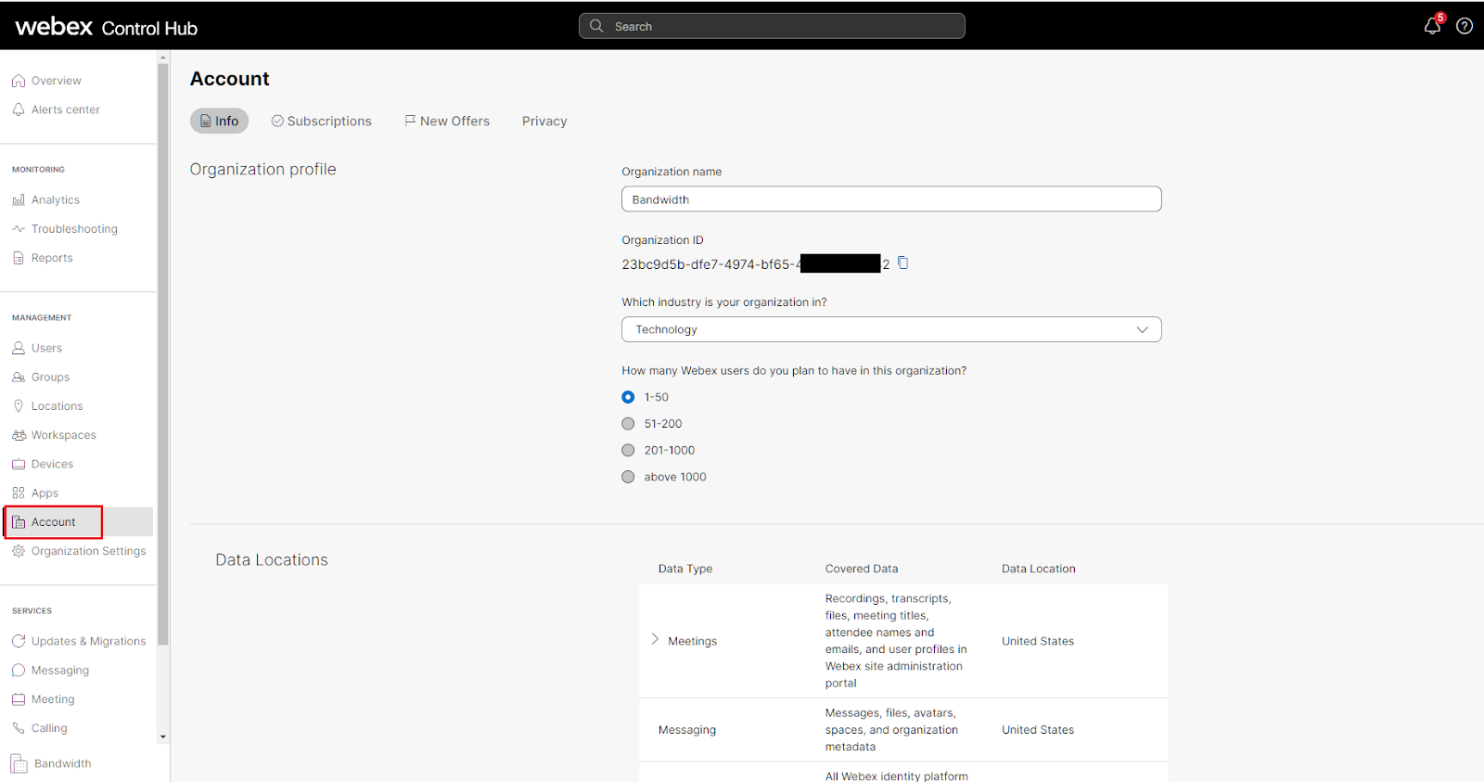Click the Messaging chat bubble icon

pyautogui.click(x=19, y=670)
